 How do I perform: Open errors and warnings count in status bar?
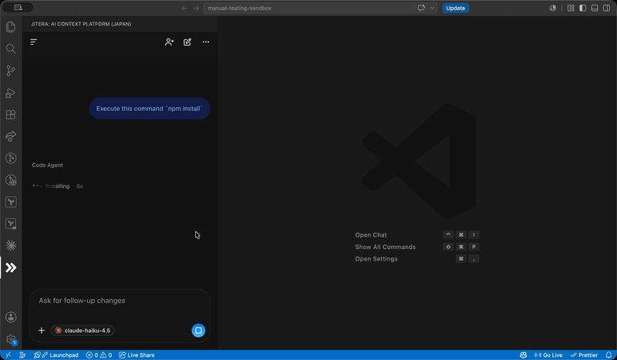click(99, 355)
